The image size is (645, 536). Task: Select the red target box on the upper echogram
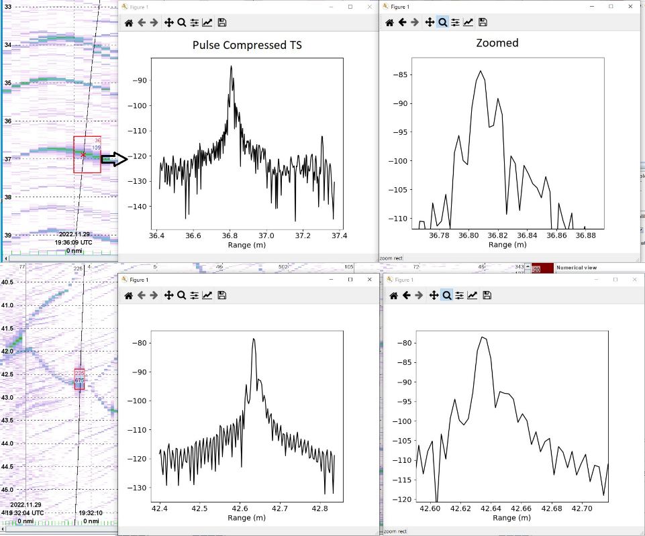click(x=87, y=156)
